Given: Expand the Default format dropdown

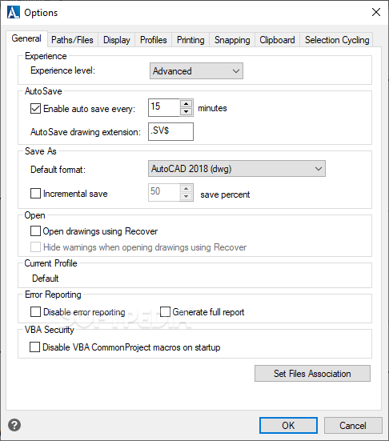Looking at the screenshot, I should (237, 169).
